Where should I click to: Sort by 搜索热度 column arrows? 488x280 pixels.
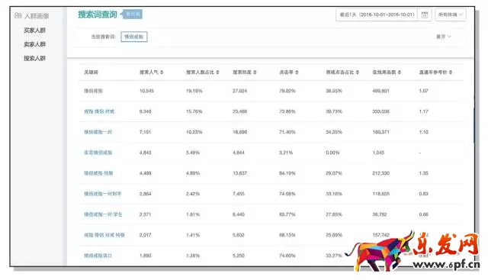point(255,72)
